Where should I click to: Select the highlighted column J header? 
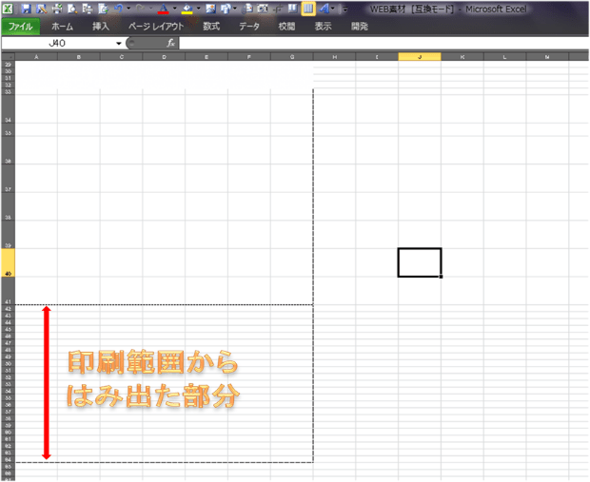click(x=420, y=57)
